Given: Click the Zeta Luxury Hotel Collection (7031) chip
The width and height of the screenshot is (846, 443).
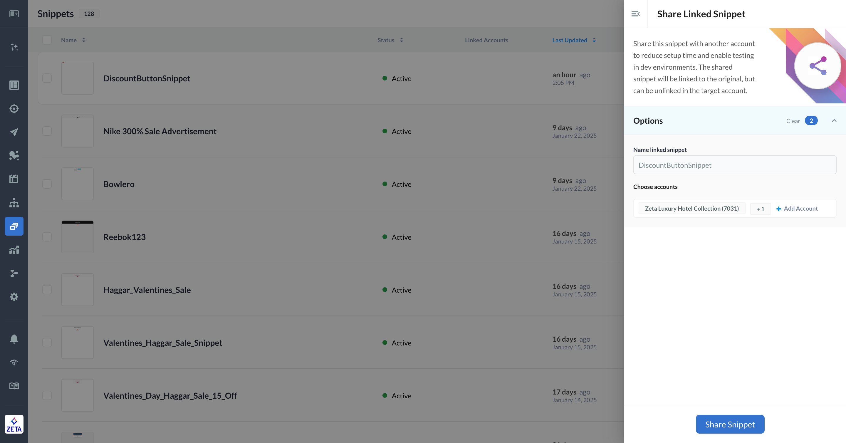Looking at the screenshot, I should [x=692, y=209].
